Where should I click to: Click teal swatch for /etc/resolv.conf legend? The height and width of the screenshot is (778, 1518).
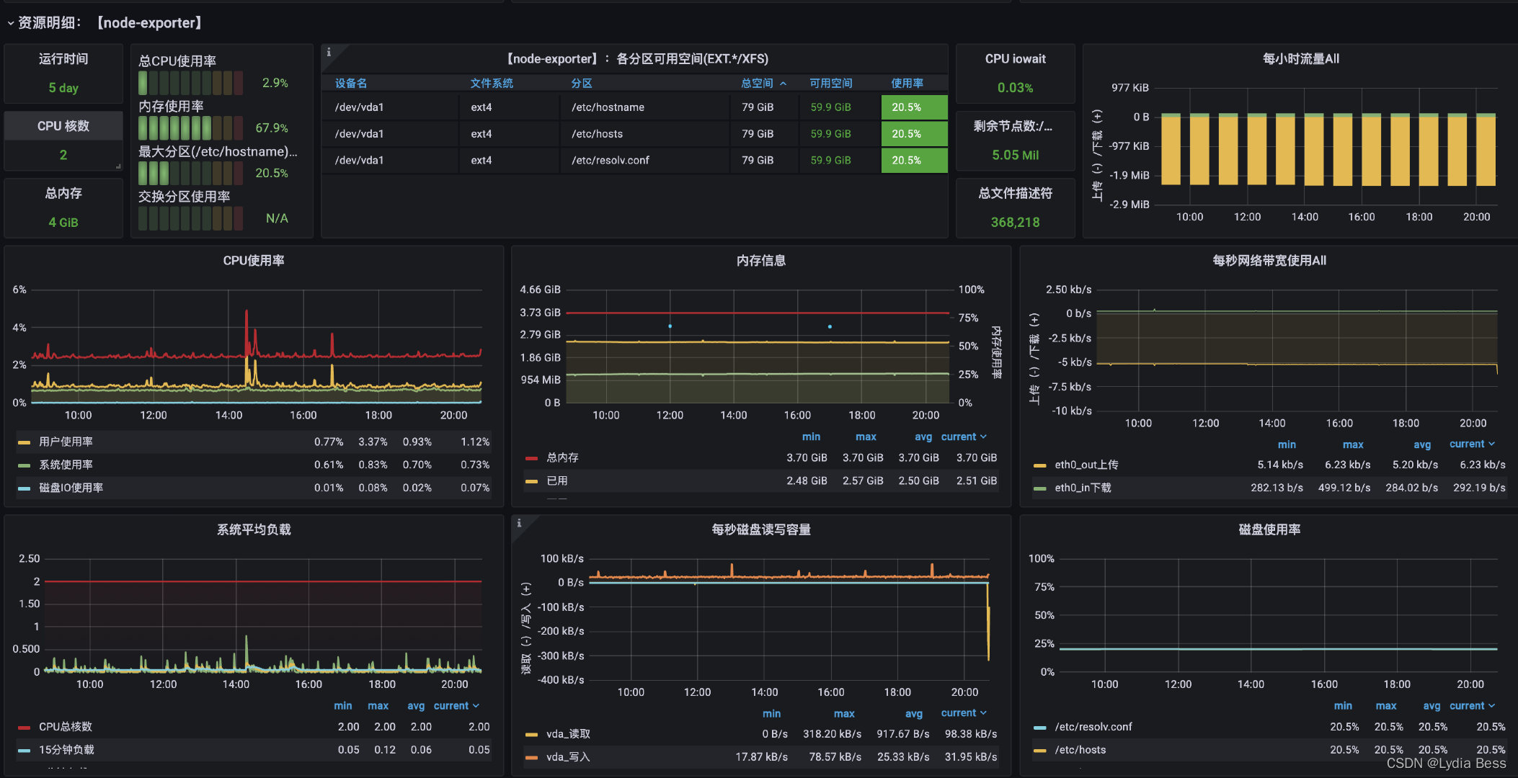coord(1039,728)
